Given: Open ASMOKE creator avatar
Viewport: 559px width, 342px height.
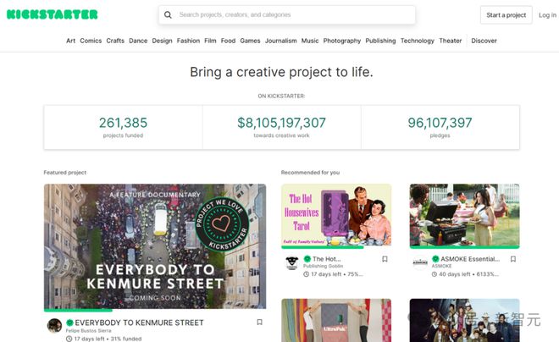Looking at the screenshot, I should (x=420, y=263).
